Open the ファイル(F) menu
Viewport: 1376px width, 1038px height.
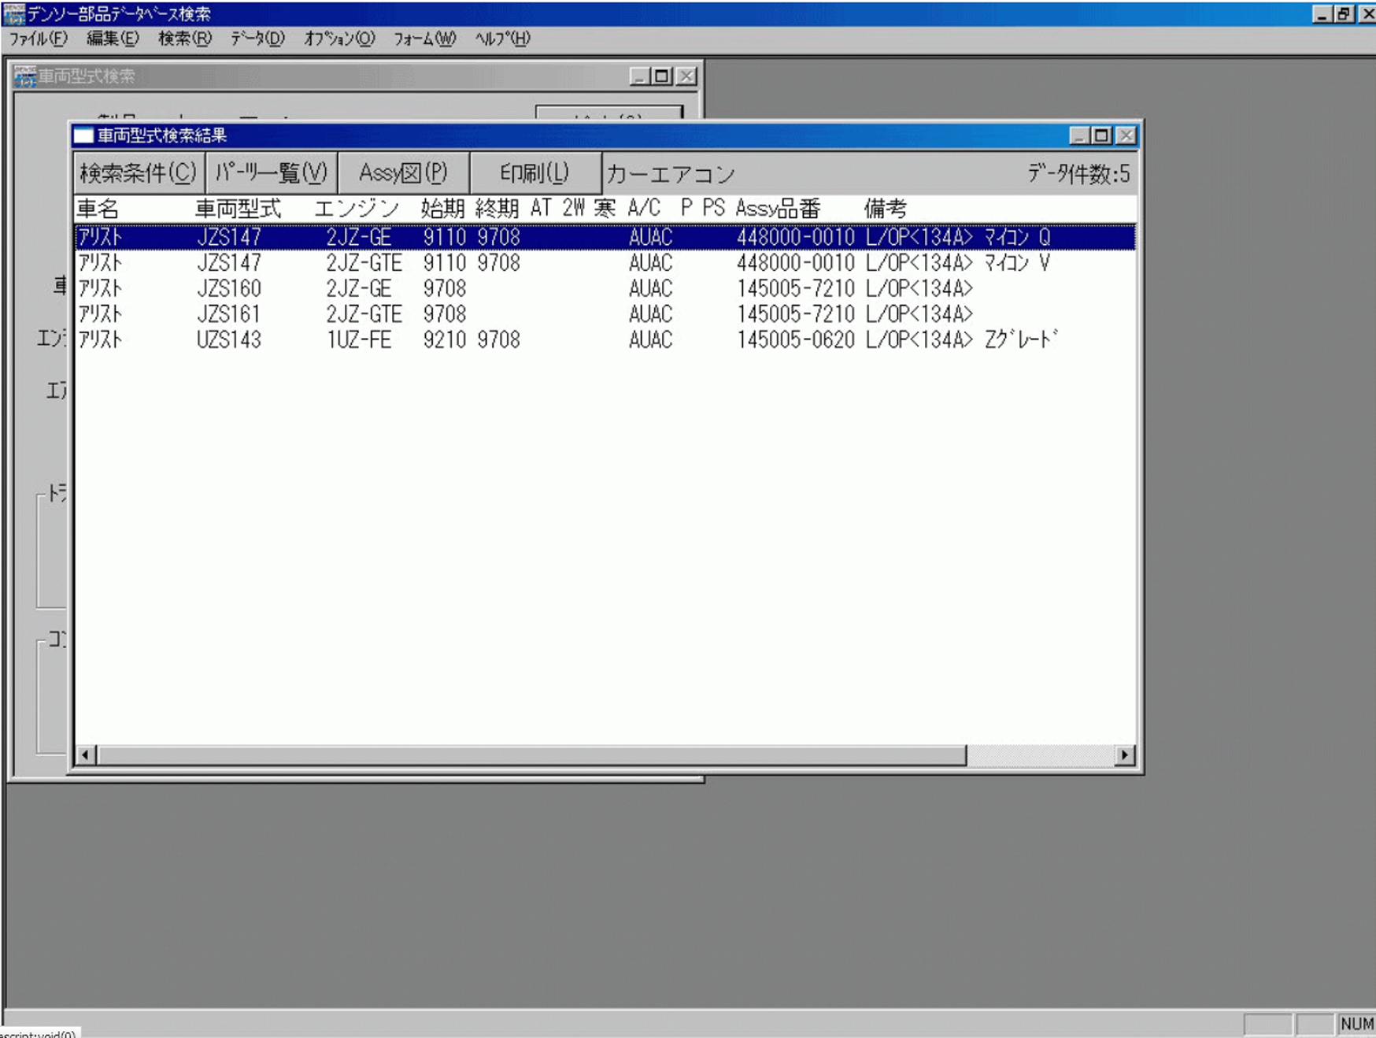click(38, 39)
